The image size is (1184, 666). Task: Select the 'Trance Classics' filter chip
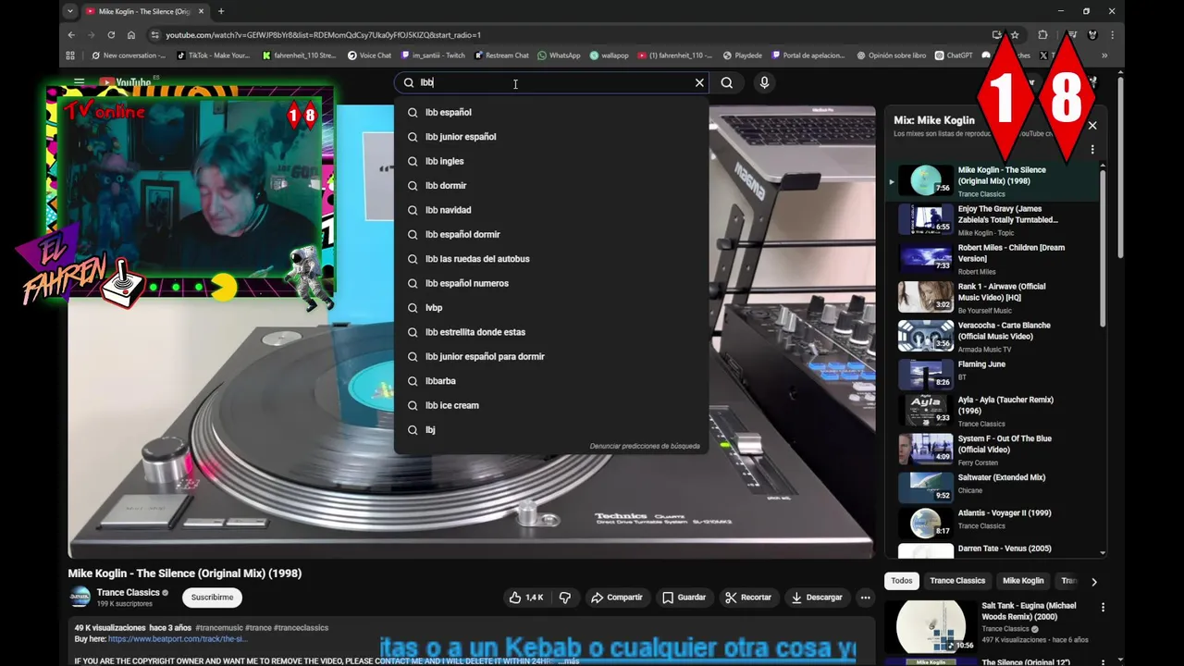click(x=957, y=581)
